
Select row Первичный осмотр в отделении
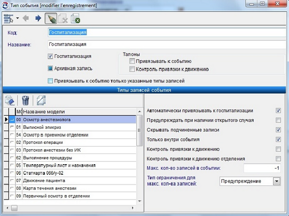click(70, 196)
